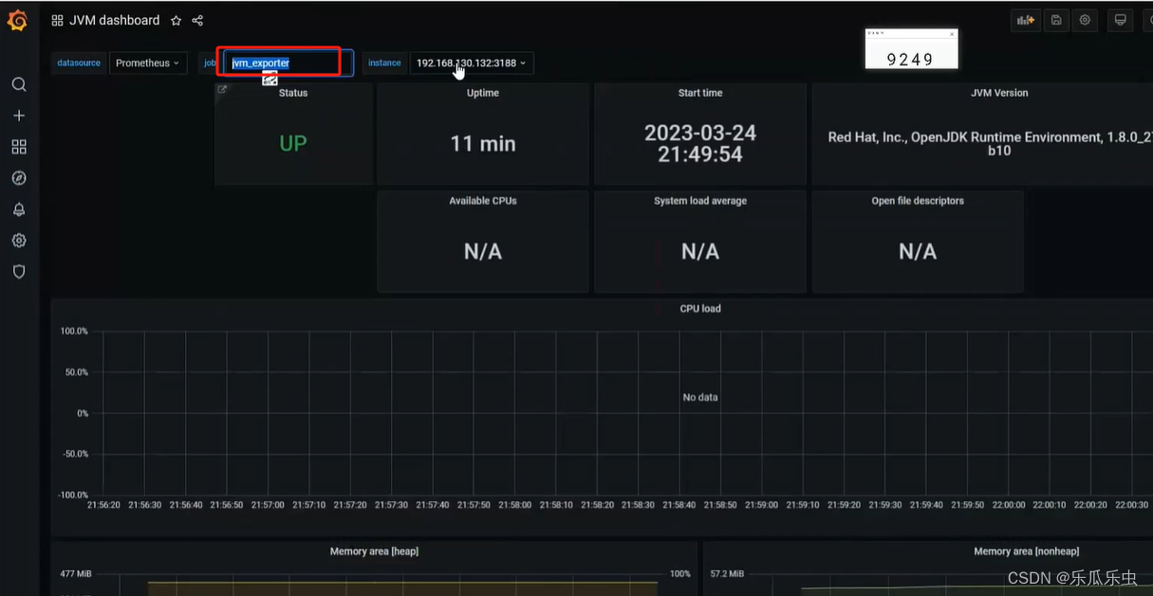Click the 9249 number in the popup
Viewport: 1153px width, 596px height.
tap(910, 59)
